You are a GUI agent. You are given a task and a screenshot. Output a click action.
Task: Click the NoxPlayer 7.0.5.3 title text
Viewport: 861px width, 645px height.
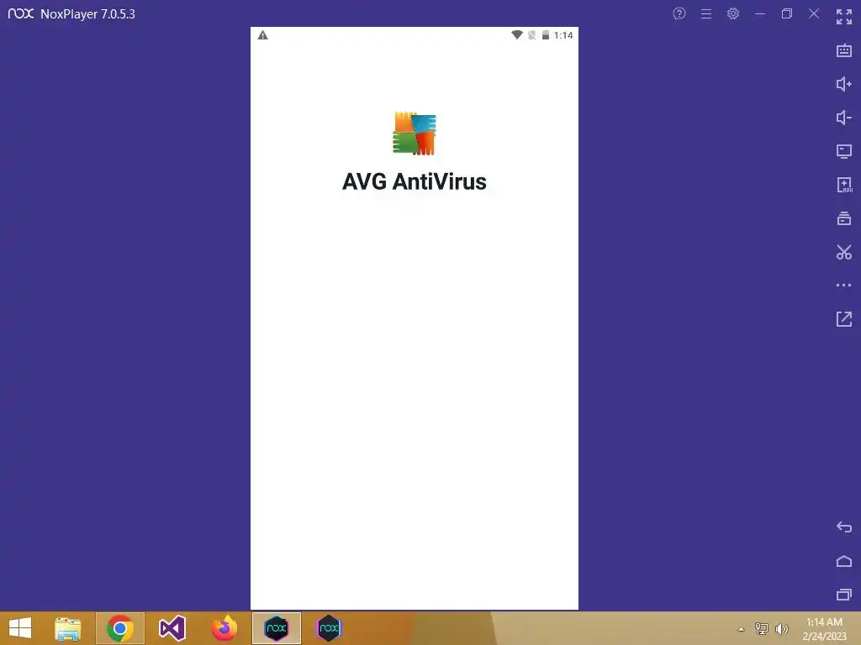pos(87,13)
